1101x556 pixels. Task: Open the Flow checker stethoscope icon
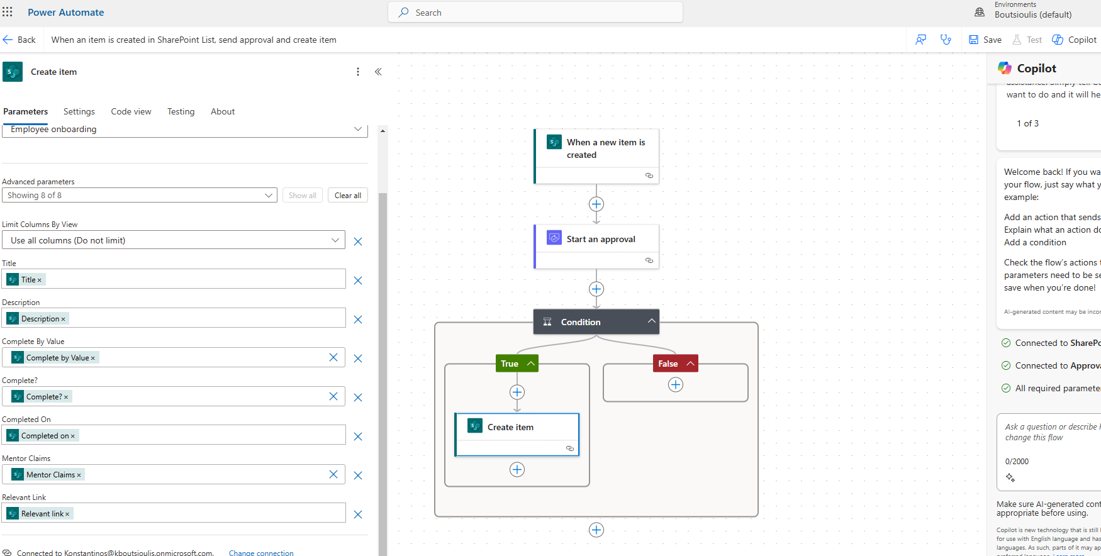click(x=946, y=40)
